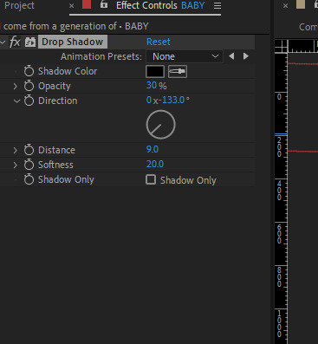Toggle Distance stopwatch keyframing
The height and width of the screenshot is (344, 318).
[x=29, y=150]
